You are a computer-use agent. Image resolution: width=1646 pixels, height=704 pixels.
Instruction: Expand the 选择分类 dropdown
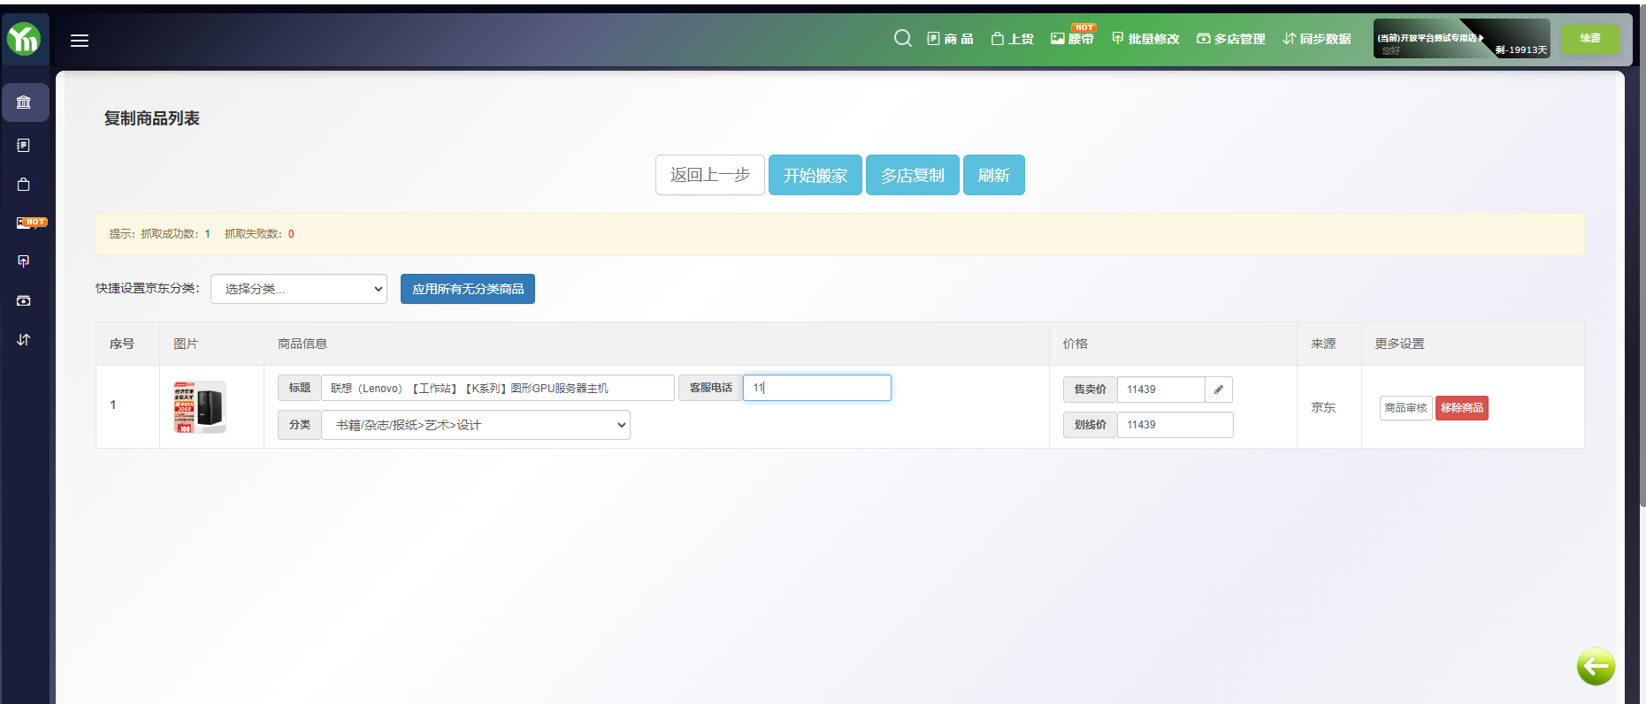299,289
